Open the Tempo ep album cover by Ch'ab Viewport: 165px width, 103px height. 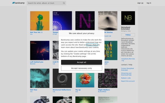(x=62, y=21)
